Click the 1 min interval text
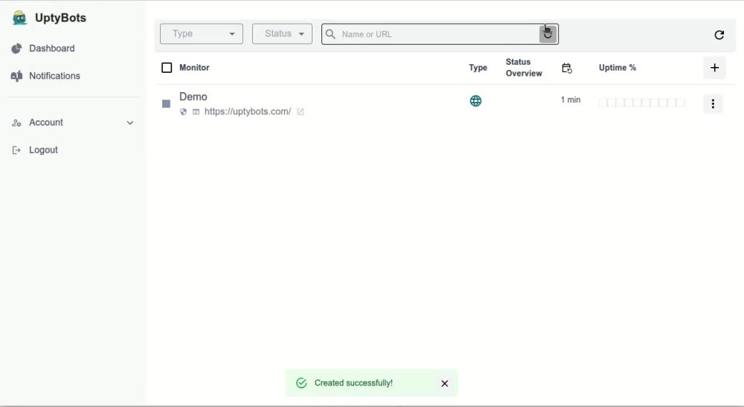 (x=571, y=100)
